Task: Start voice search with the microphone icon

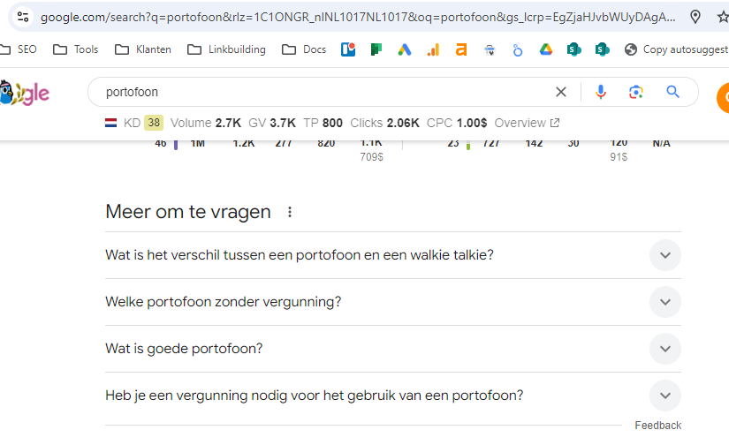Action: [x=601, y=92]
